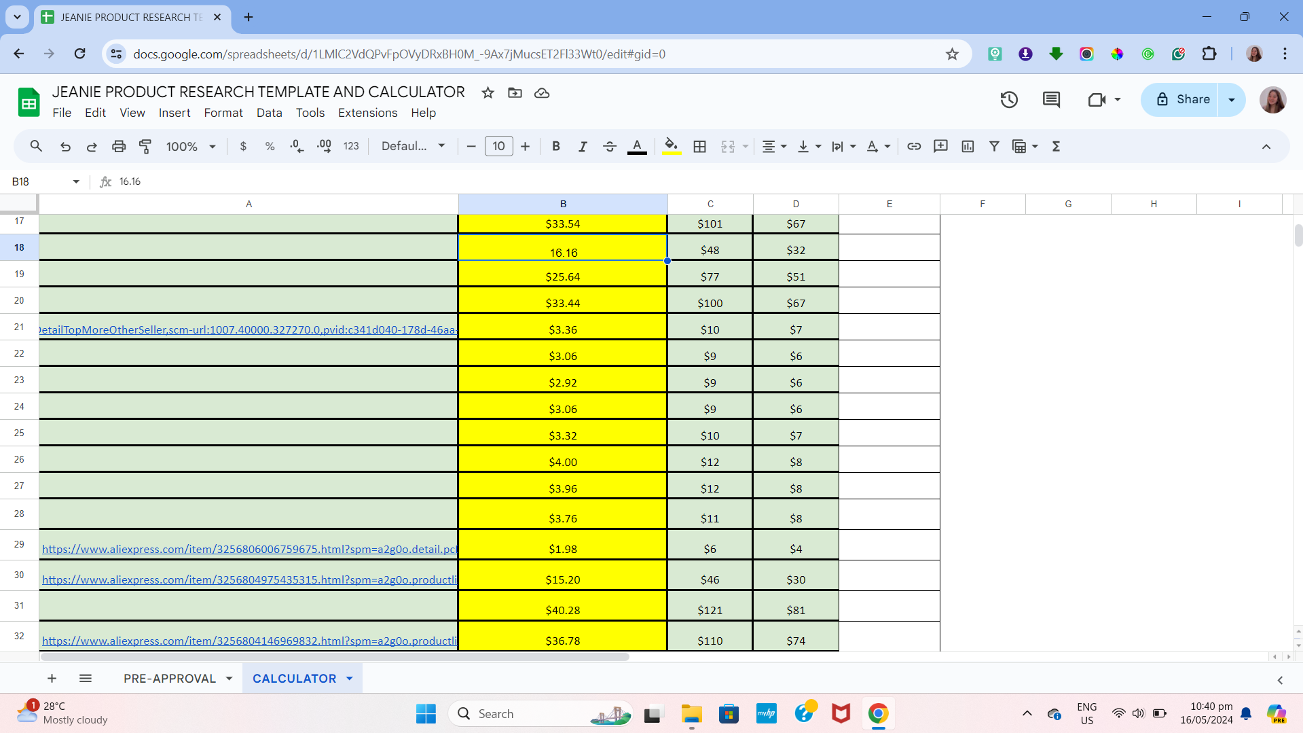
Task: Open the search the menus tool
Action: tap(36, 146)
